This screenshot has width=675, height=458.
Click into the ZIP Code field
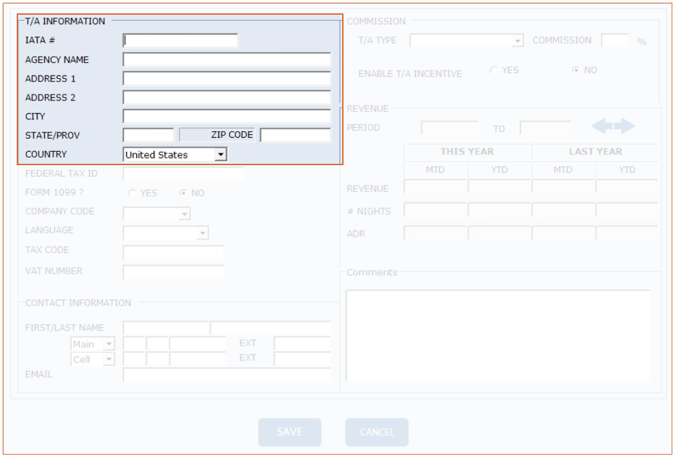[x=295, y=135]
